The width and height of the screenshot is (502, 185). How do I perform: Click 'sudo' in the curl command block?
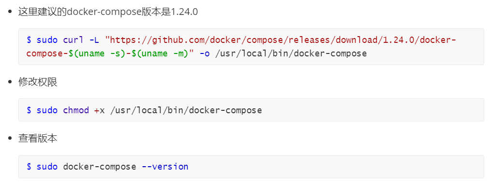[x=47, y=40]
